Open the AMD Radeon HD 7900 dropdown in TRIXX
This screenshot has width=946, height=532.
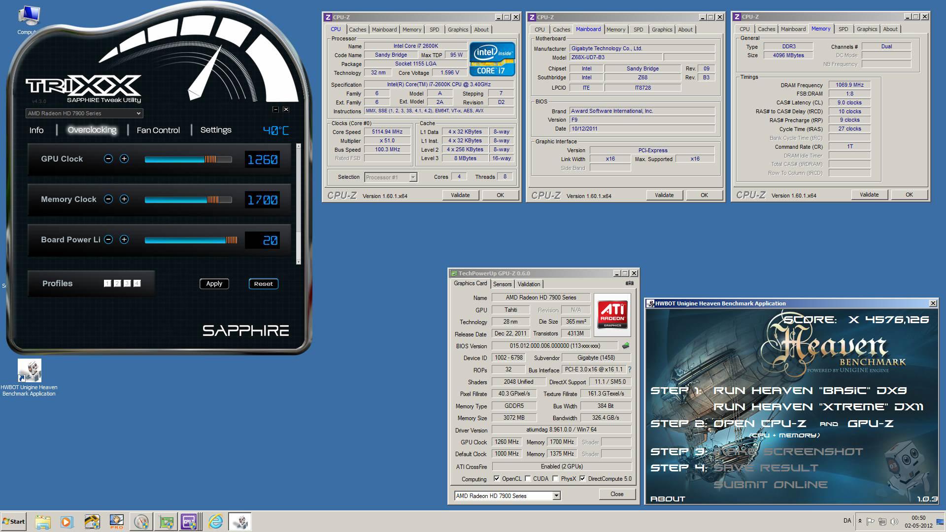(x=84, y=113)
